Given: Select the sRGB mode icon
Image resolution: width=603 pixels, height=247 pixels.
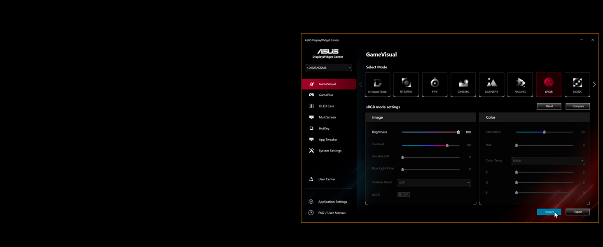Looking at the screenshot, I should click(x=549, y=84).
